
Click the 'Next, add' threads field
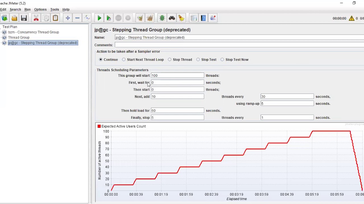177,97
